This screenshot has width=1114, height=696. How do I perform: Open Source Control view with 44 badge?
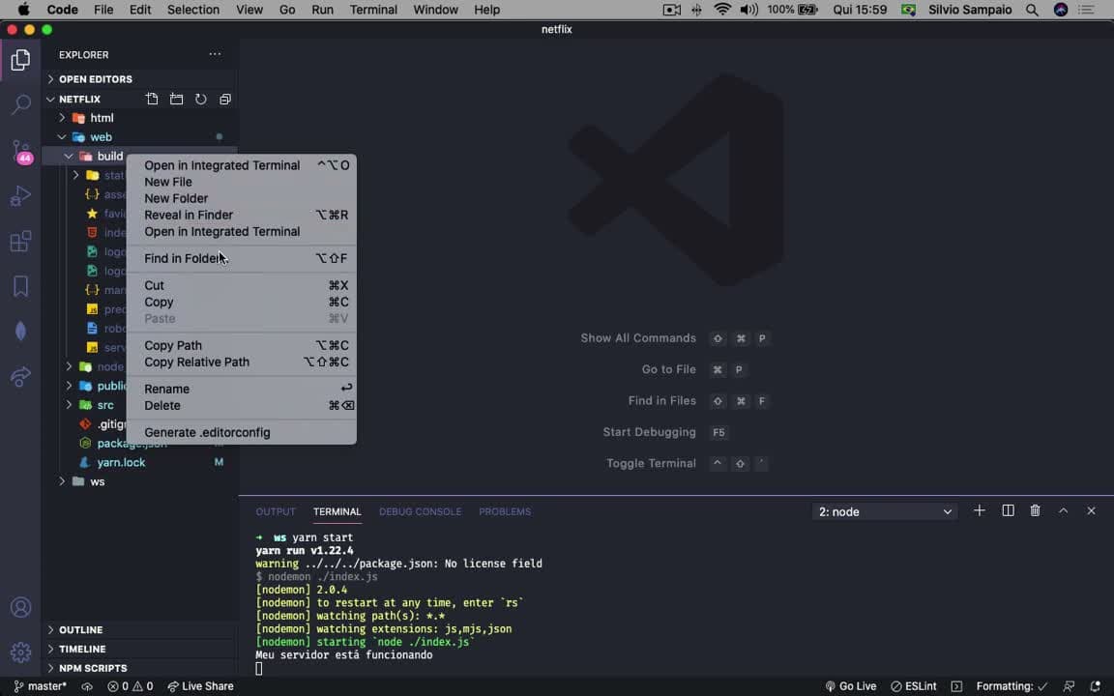click(x=20, y=151)
